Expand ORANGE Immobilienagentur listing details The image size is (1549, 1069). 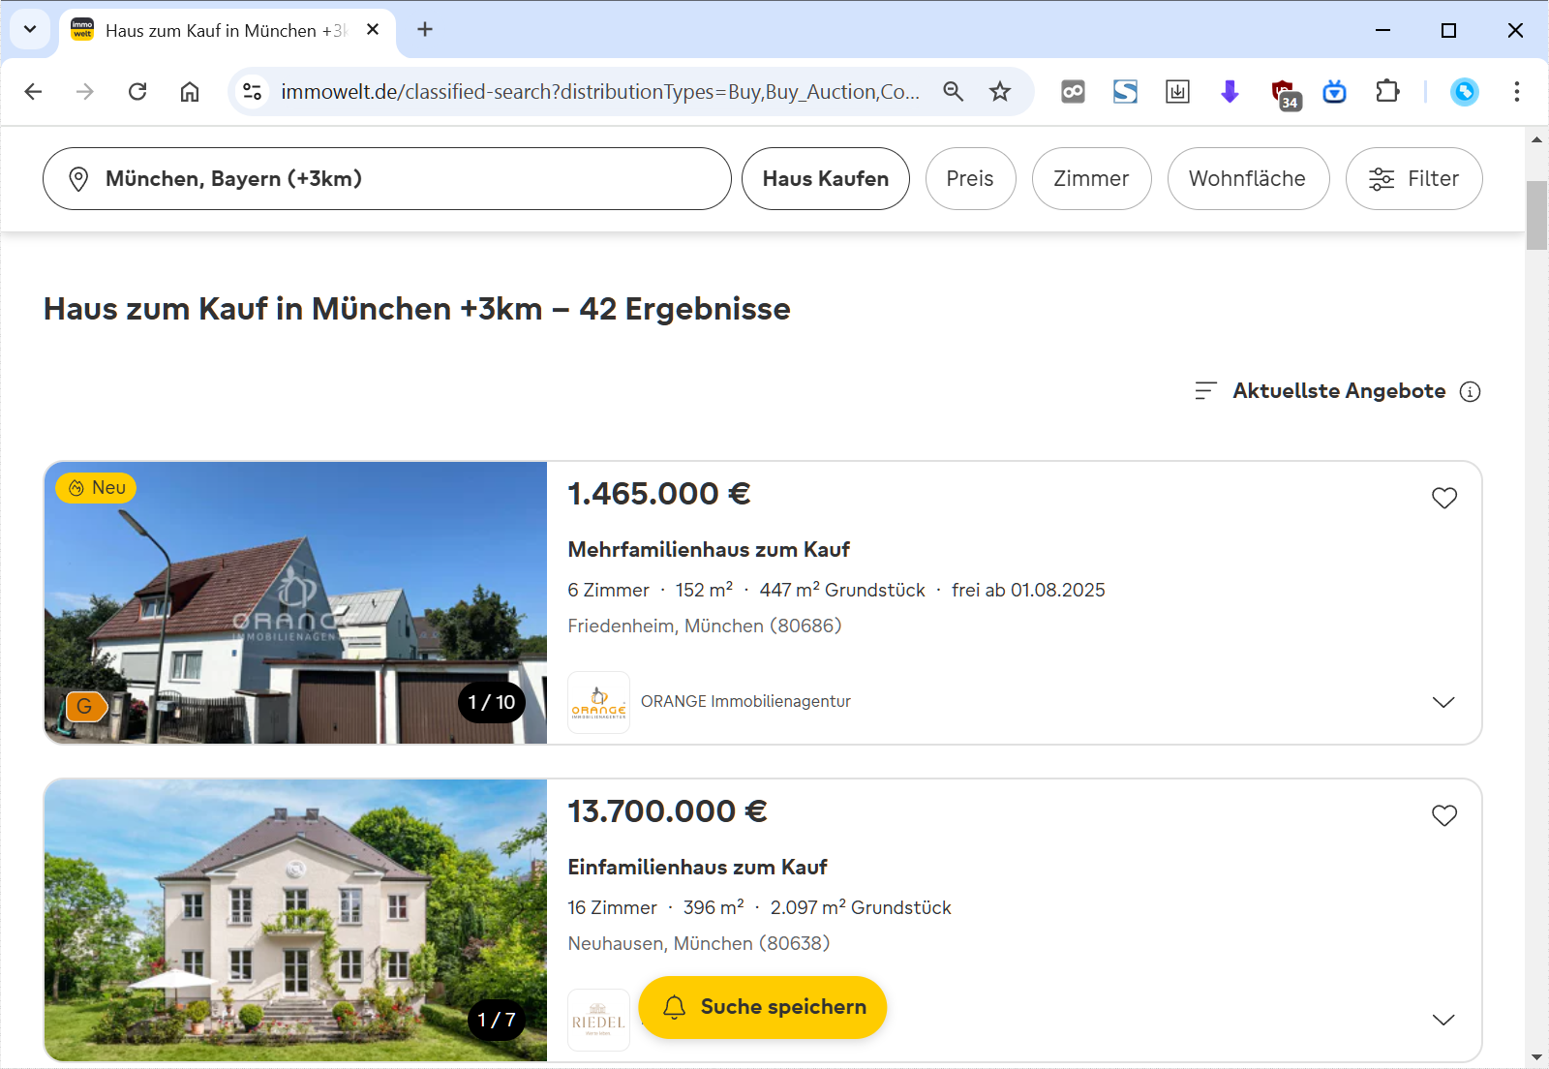(x=1443, y=702)
